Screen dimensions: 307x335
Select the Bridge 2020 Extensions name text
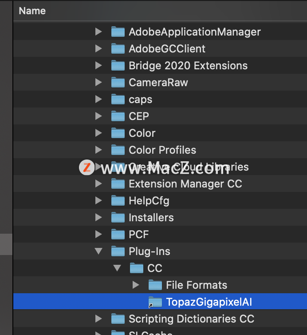[x=188, y=66]
